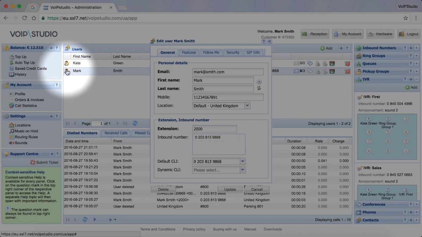
Task: Open help for the Support Centre panel
Action: pyautogui.click(x=57, y=154)
